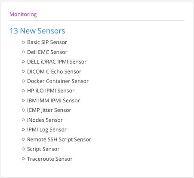
Task: Click bullet circle beside Basic SIP Sensor
Action: coord(23,42)
